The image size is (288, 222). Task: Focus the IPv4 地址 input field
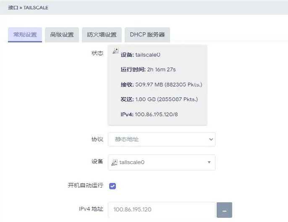click(162, 210)
